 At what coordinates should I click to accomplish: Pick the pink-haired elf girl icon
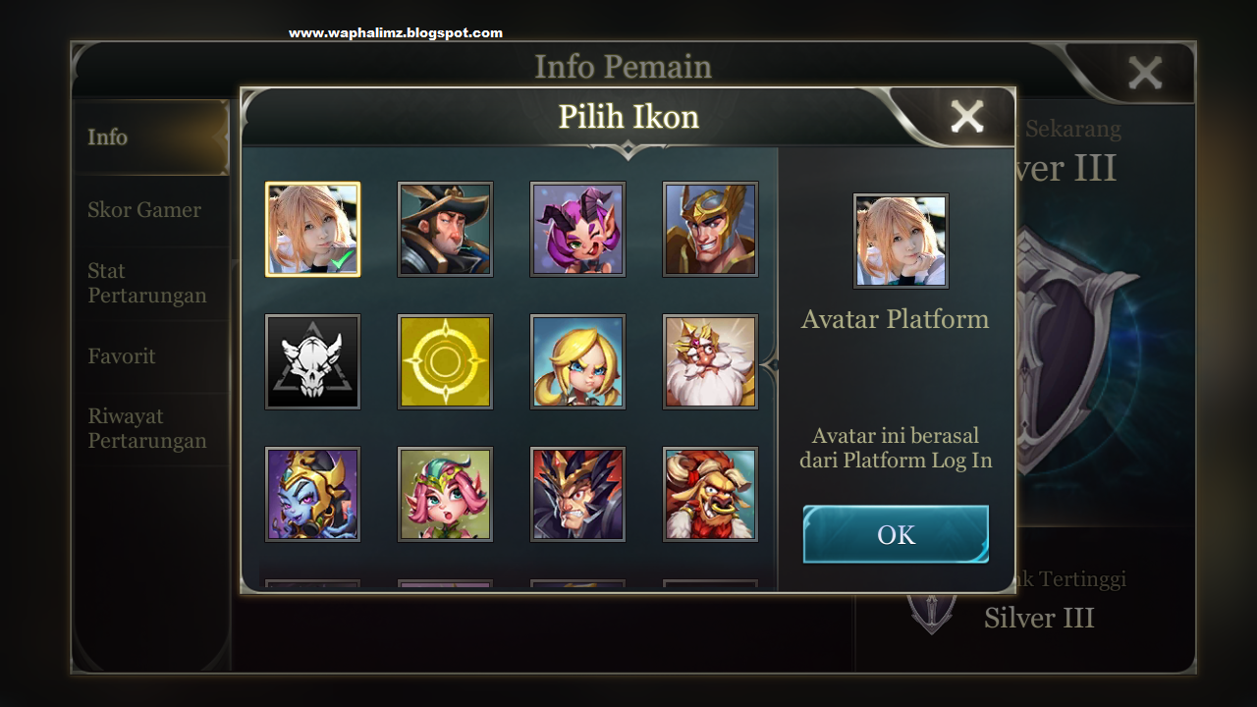point(445,494)
